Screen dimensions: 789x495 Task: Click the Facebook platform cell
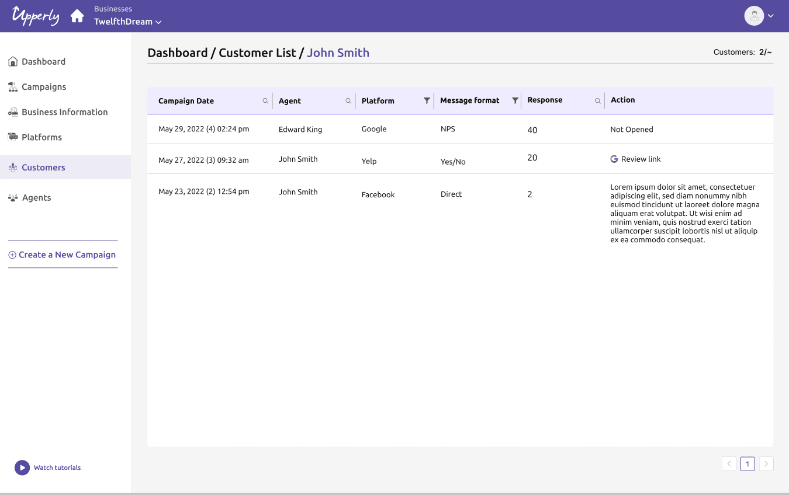click(378, 194)
